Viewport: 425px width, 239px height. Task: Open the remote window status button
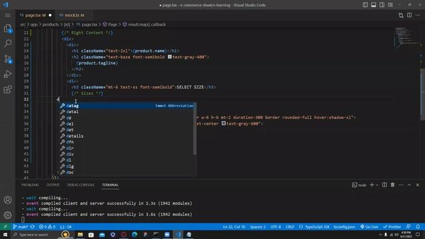pos(5,227)
